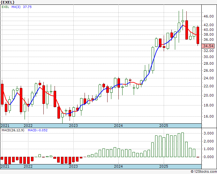Click 2021 on the price chart timeline
The image size is (217, 174).
coord(5,126)
